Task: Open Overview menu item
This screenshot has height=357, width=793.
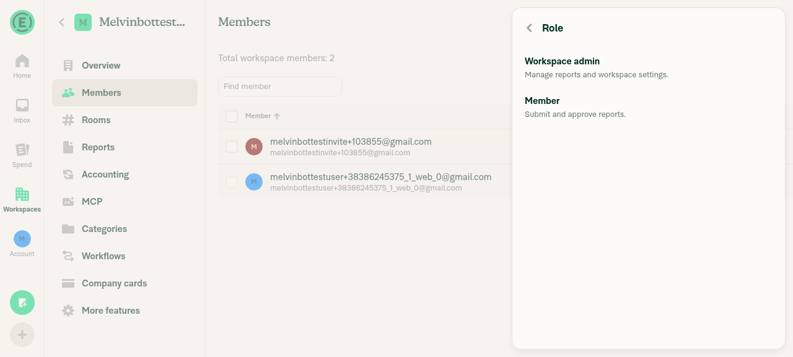Action: click(x=125, y=66)
